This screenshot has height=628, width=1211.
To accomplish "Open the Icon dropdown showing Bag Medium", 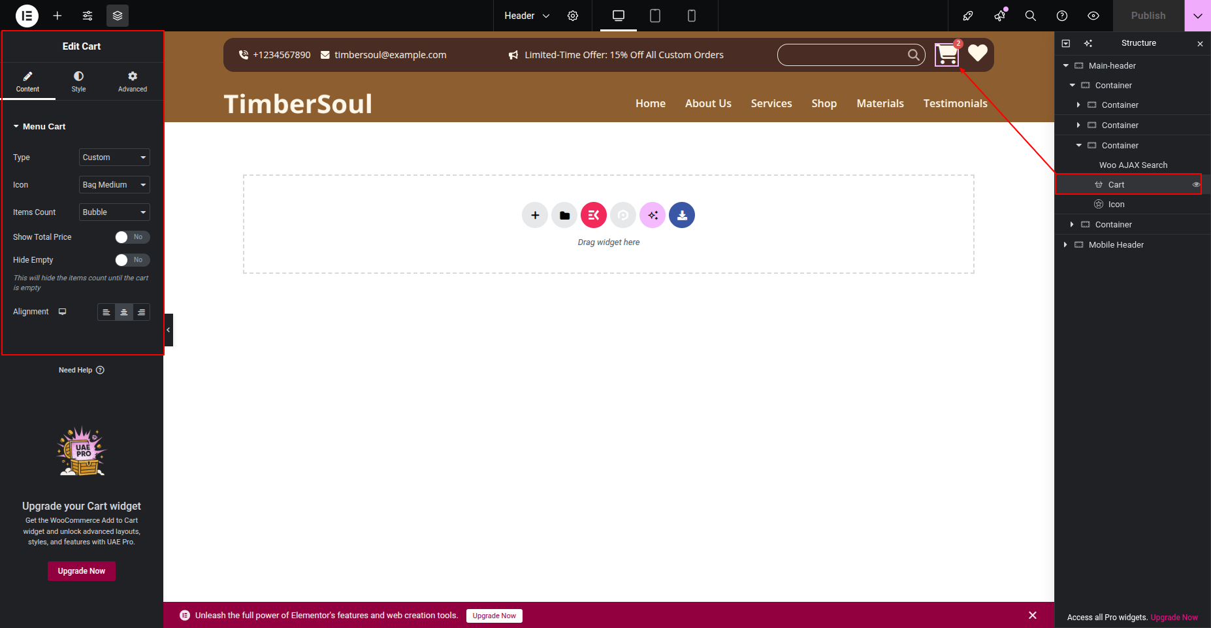I will click(x=114, y=185).
